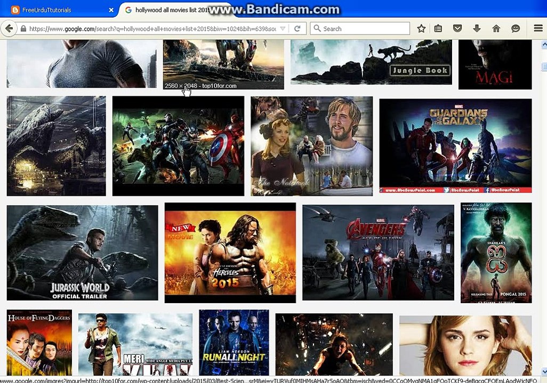Viewport: 547px width, 383px height.
Task: Open the Hercules 2015 new movie thumbnail
Action: (x=230, y=253)
